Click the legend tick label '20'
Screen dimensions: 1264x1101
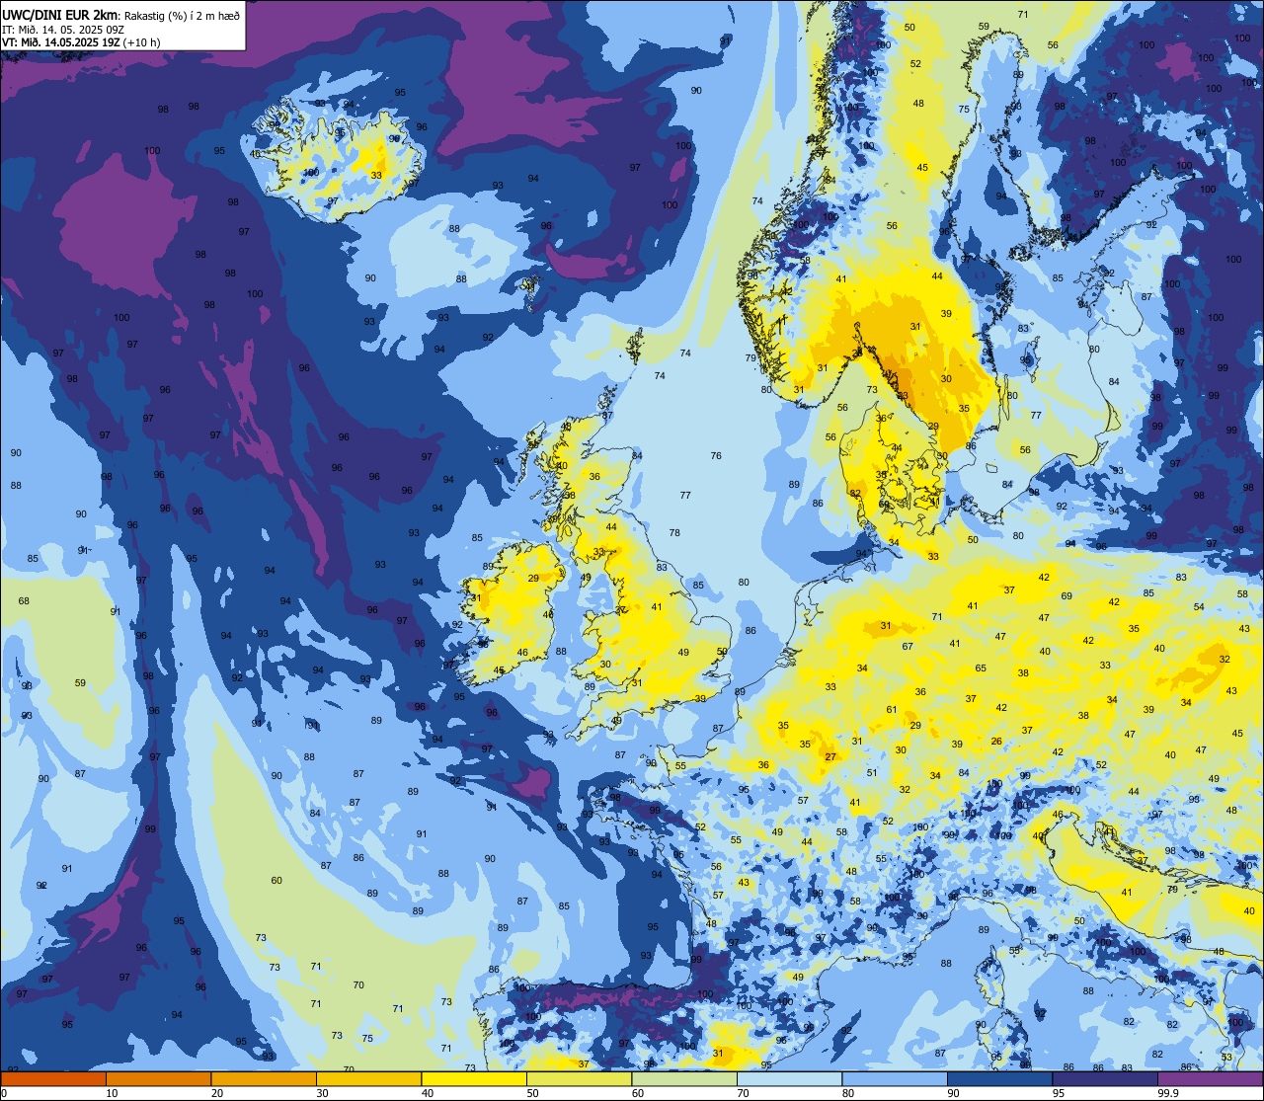217,1093
